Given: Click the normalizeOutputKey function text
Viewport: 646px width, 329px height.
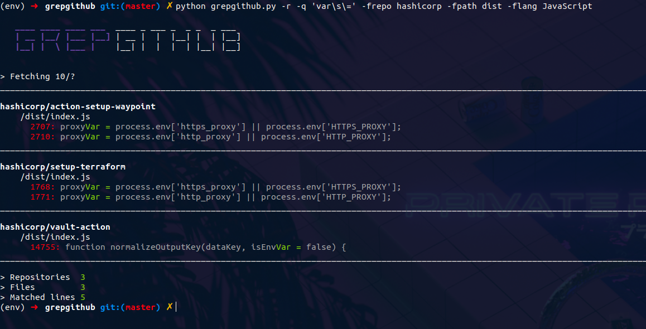Looking at the screenshot, I should (206, 247).
